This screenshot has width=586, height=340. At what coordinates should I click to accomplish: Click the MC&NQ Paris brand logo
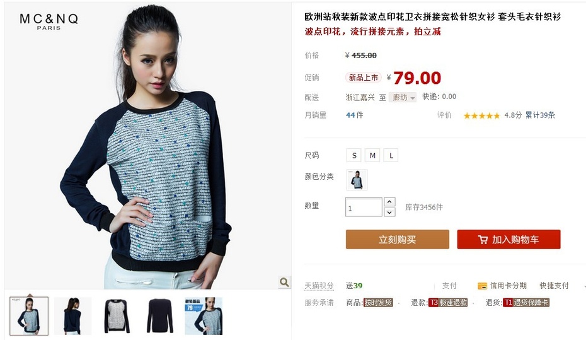tap(49, 21)
